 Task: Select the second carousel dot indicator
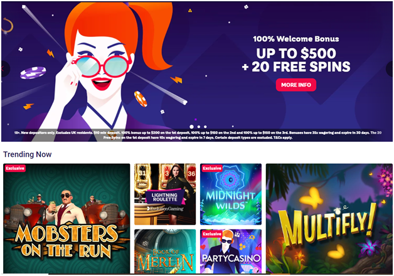pyautogui.click(x=199, y=127)
